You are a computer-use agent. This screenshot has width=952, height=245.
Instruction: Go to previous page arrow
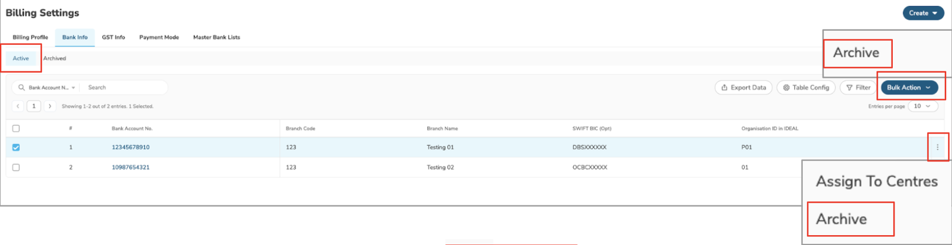pos(18,106)
